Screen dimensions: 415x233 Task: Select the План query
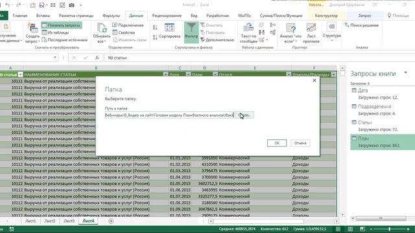pos(383,142)
